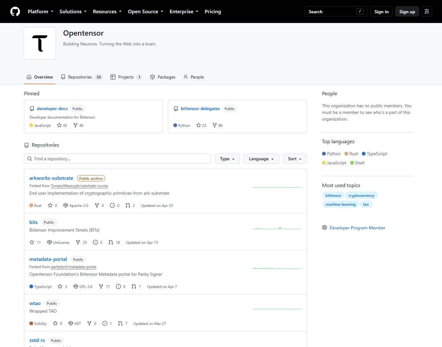Click the Sign up button
The width and height of the screenshot is (442, 347).
tap(407, 12)
